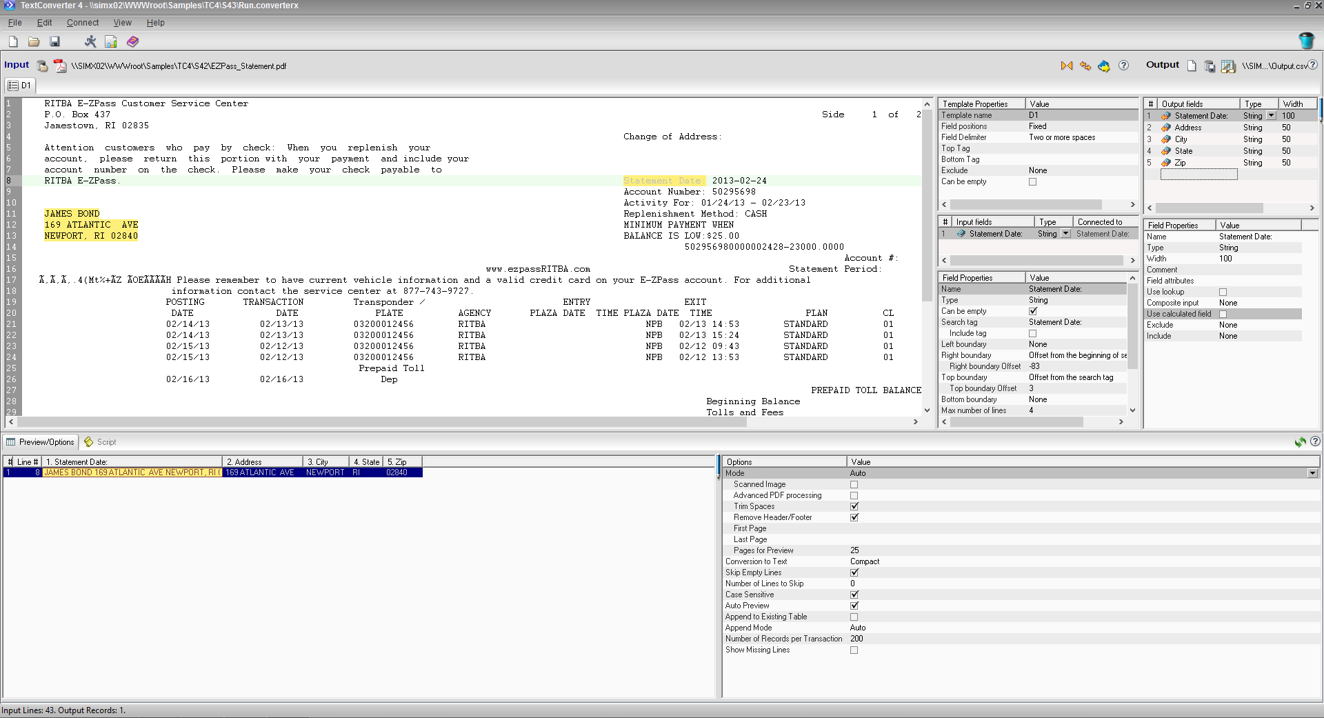1324x718 pixels.
Task: Click Field Properties scrollbar up arrow
Action: tap(1132, 278)
